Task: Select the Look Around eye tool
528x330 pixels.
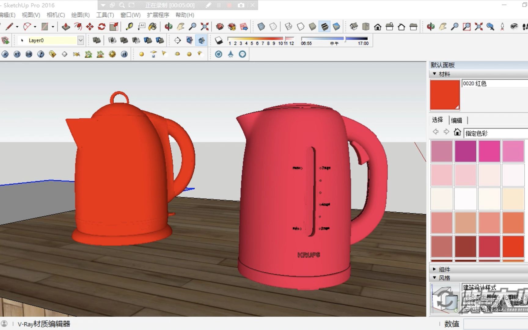Action: [x=514, y=27]
